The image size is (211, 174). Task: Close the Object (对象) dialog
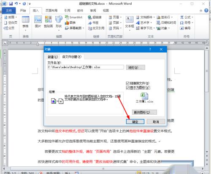(161, 49)
